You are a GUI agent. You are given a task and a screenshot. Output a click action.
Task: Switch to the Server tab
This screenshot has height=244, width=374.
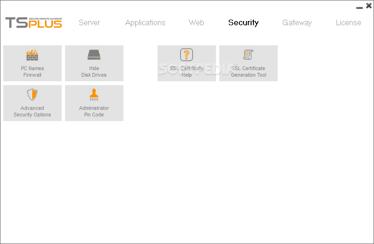pyautogui.click(x=89, y=22)
